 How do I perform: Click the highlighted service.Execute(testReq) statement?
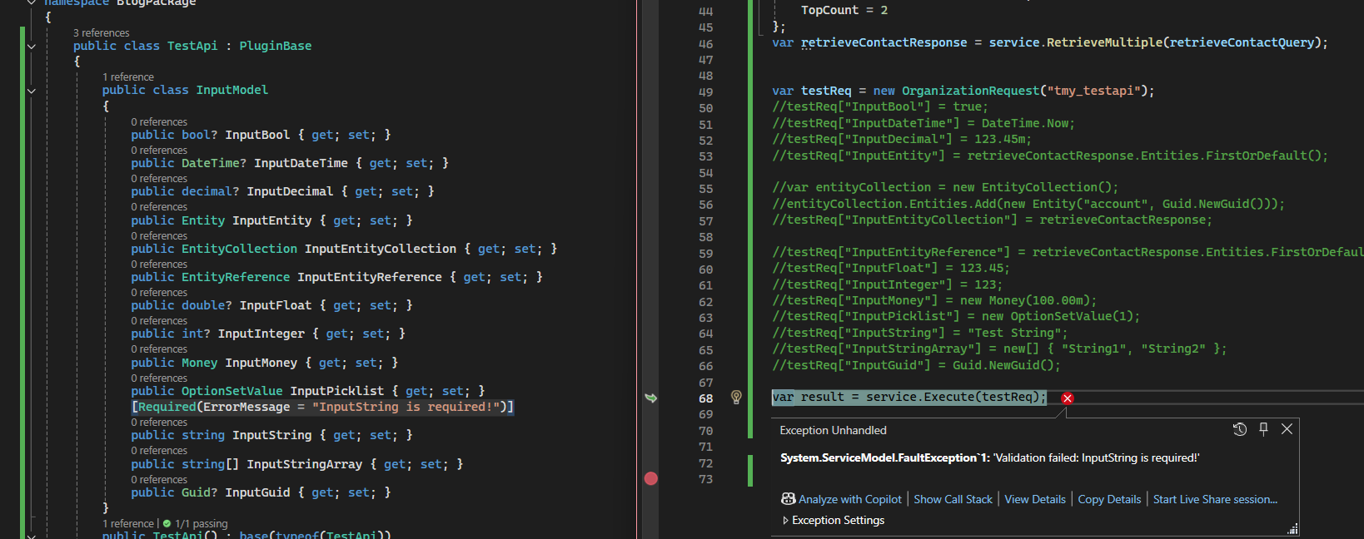(909, 398)
